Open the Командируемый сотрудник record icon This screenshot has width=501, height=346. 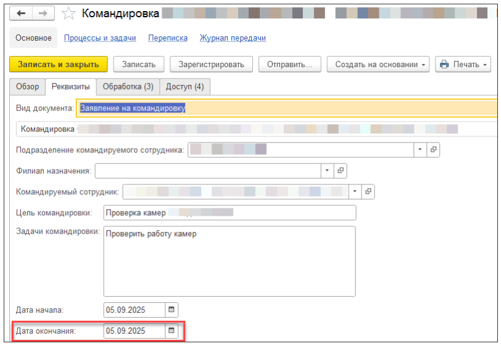[368, 191]
